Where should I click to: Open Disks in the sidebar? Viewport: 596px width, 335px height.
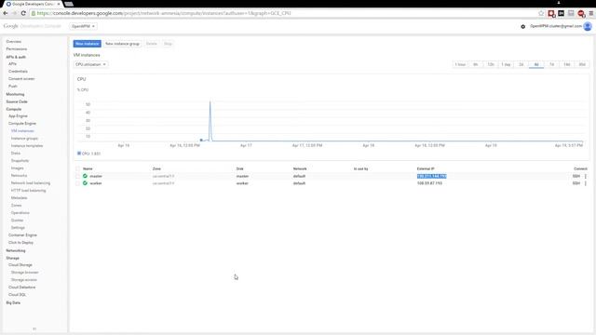(16, 153)
